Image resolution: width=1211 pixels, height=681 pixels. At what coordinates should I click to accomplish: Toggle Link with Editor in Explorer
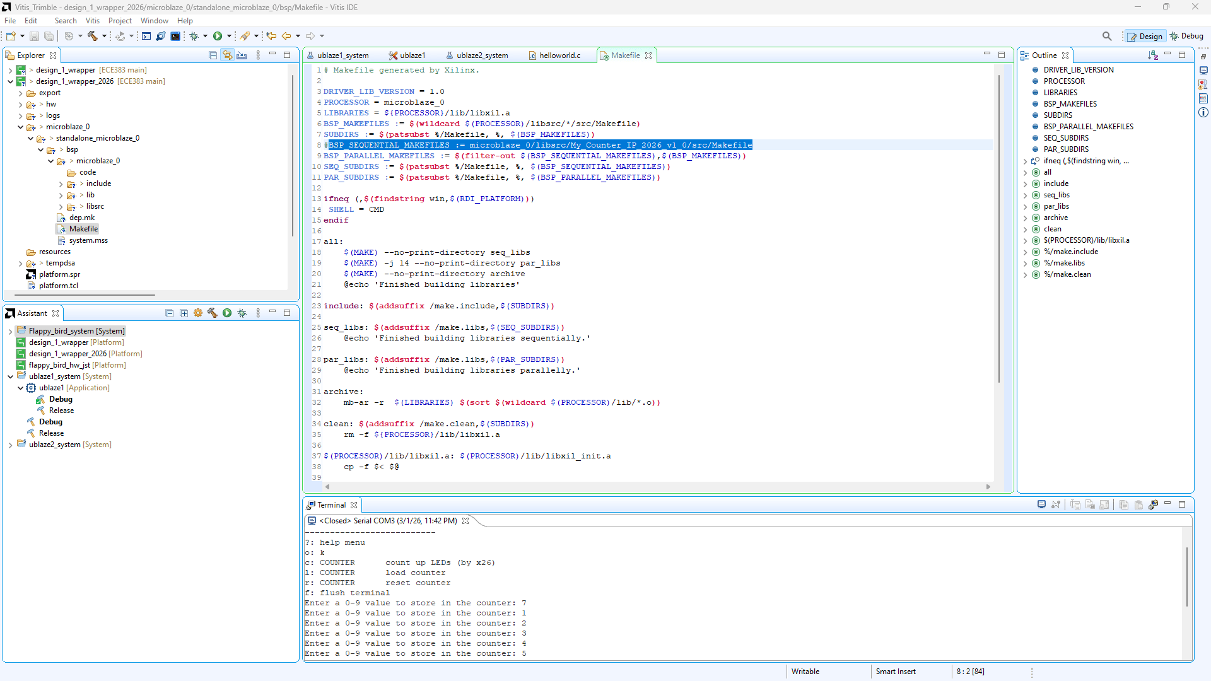pyautogui.click(x=228, y=55)
